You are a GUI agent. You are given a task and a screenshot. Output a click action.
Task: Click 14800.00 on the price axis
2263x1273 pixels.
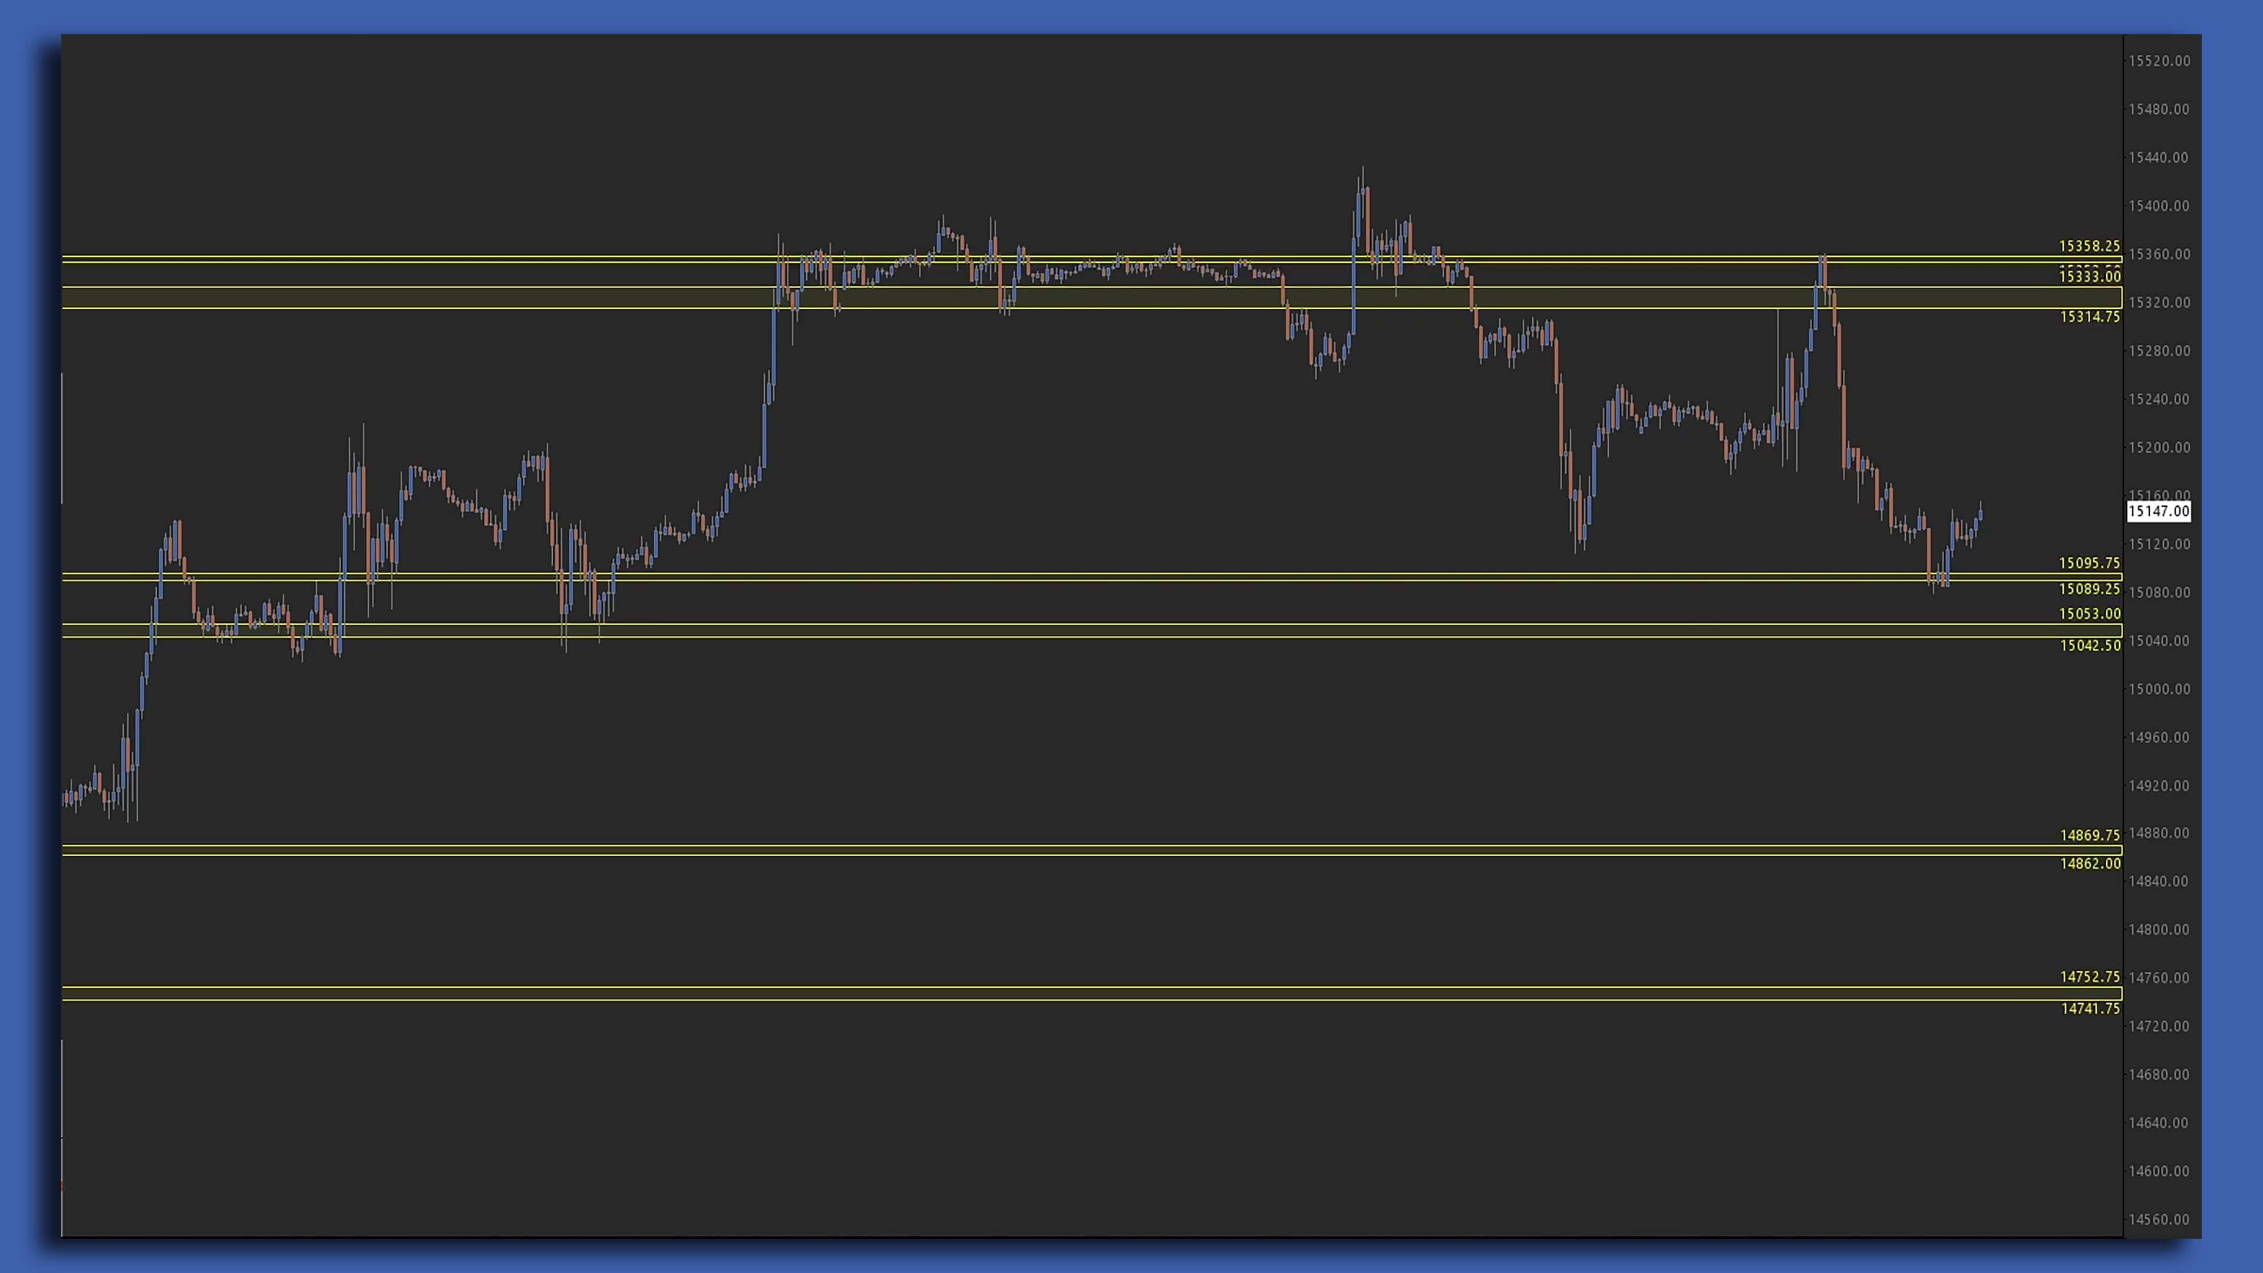[x=2159, y=929]
